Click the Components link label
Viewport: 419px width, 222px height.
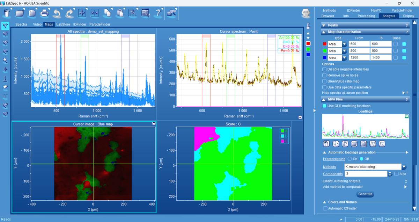(332, 174)
